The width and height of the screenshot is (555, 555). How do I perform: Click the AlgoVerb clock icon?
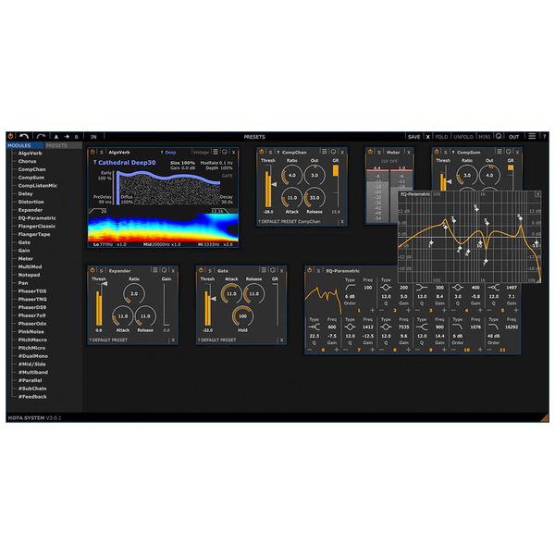tap(225, 152)
